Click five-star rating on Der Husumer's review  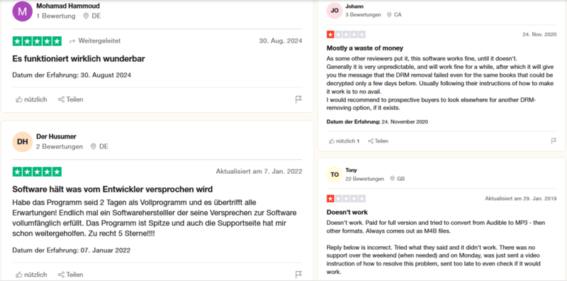(37, 172)
